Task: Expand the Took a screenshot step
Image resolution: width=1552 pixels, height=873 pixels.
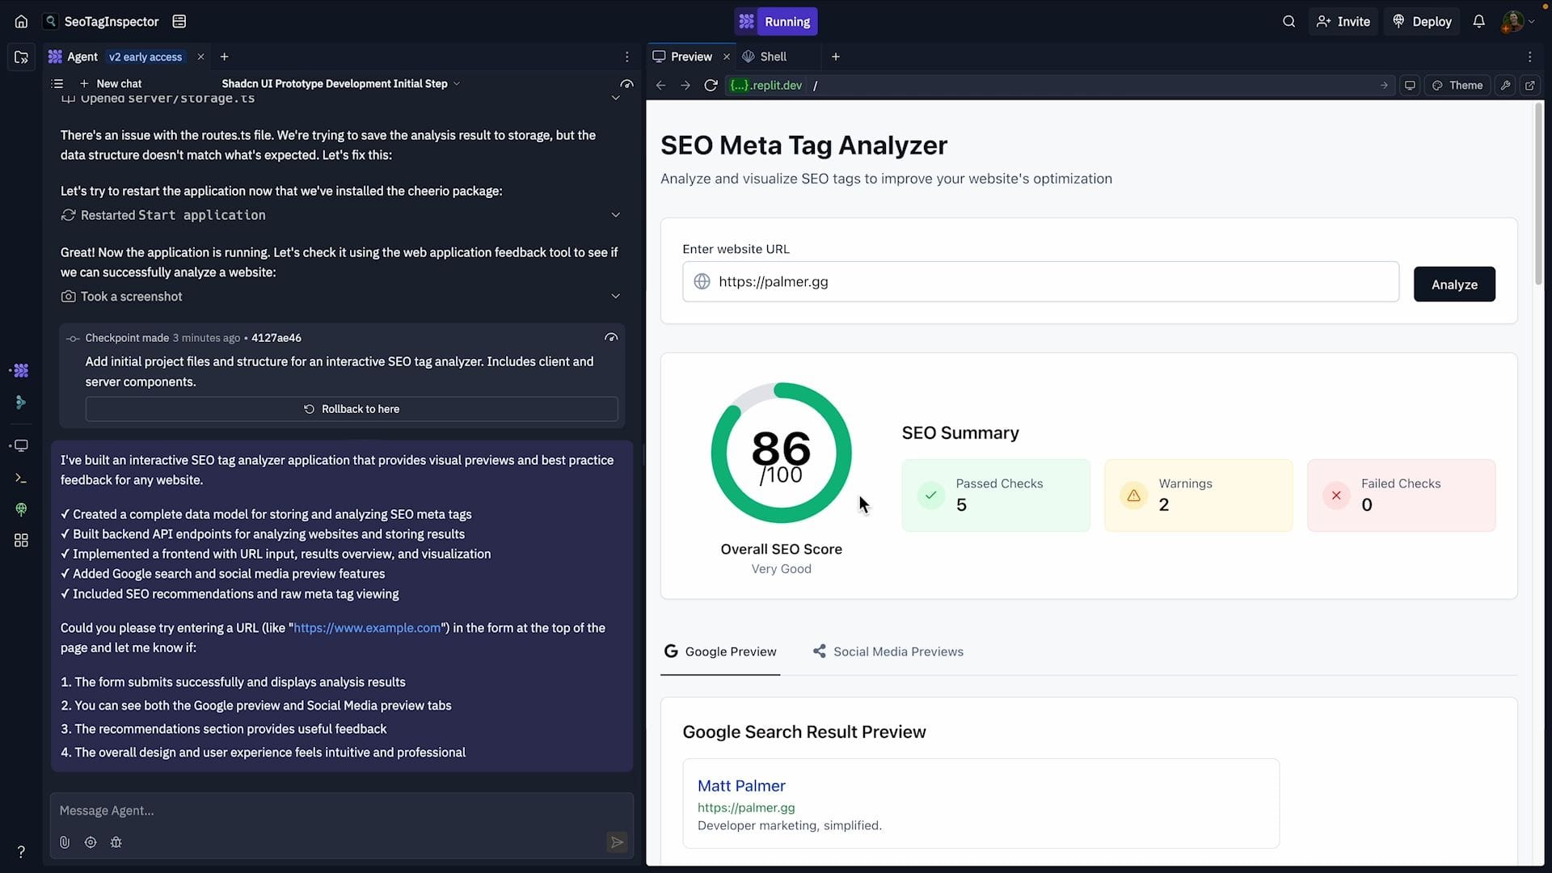Action: click(615, 297)
